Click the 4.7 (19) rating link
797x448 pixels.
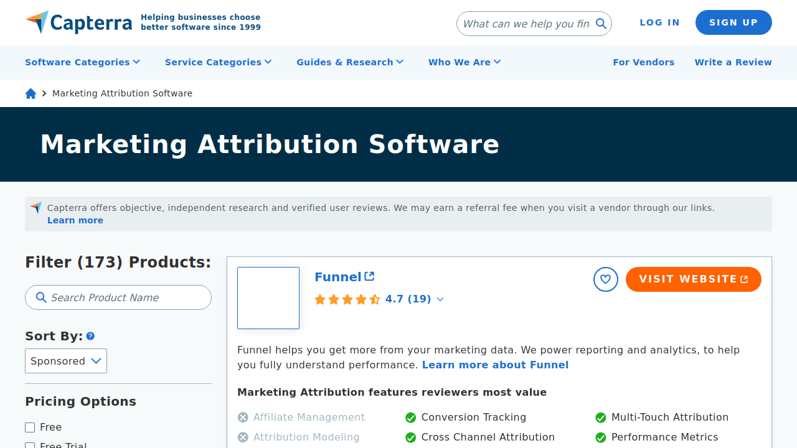[408, 299]
